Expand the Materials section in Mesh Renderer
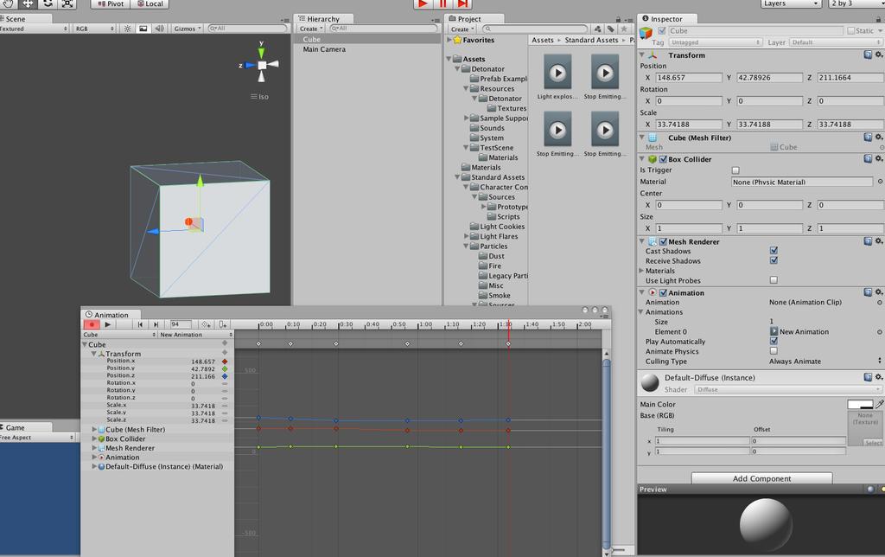 click(641, 271)
